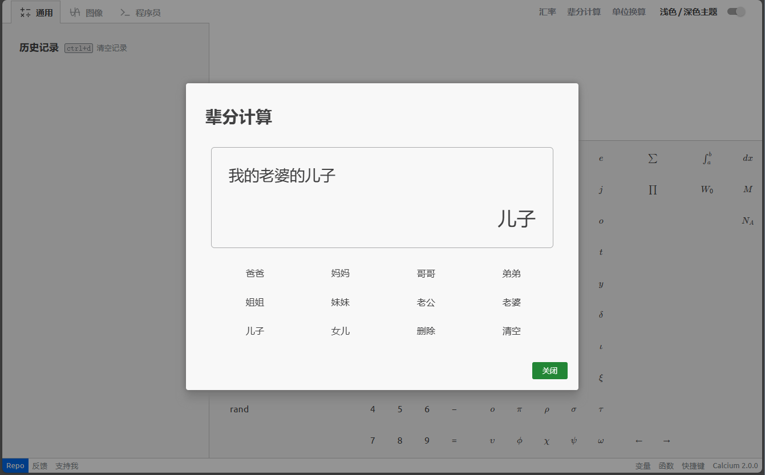Open 汇率 exchange rate tool
This screenshot has width=765, height=475.
coord(548,12)
